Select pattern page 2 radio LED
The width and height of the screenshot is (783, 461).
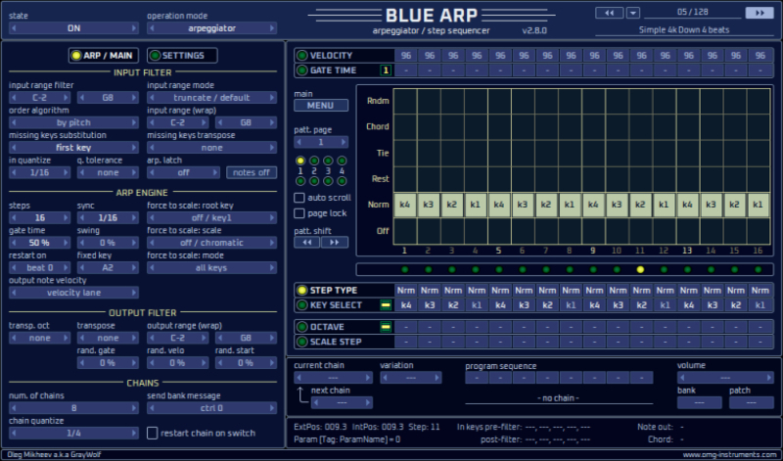pyautogui.click(x=314, y=161)
